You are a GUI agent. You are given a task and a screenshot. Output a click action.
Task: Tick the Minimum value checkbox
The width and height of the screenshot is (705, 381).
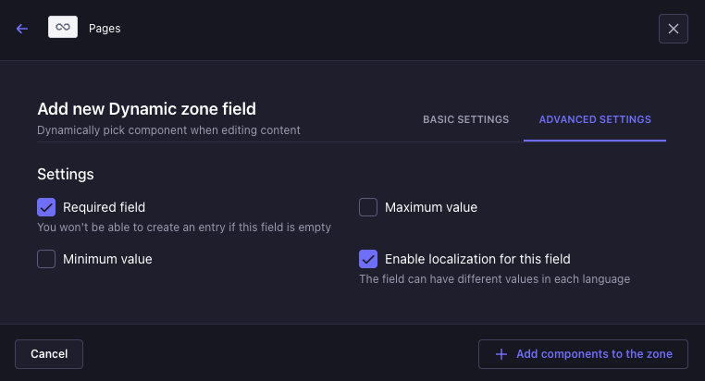[x=46, y=259]
